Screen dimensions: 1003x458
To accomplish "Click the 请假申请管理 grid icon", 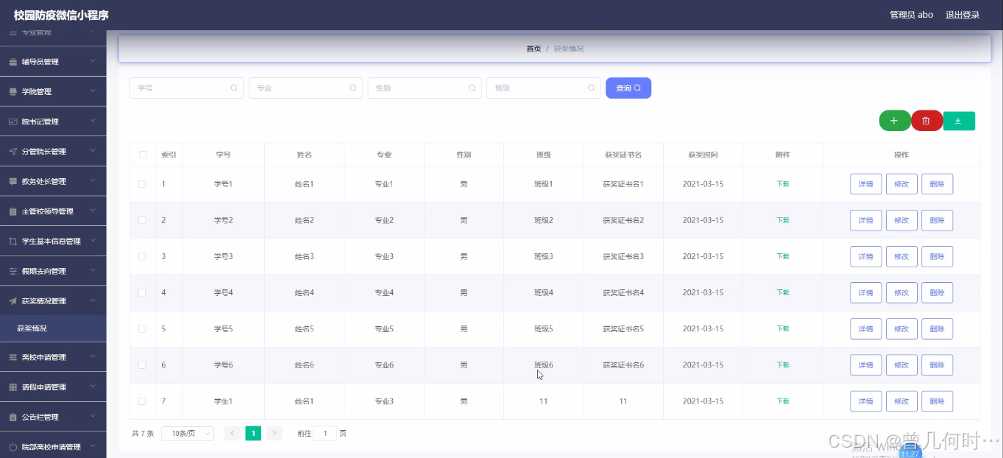I will coord(13,387).
